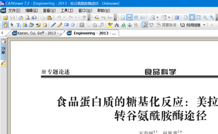This screenshot has height=134, width=218.
Task: Zoom in with the plus magnifier
Action: tap(212, 17)
